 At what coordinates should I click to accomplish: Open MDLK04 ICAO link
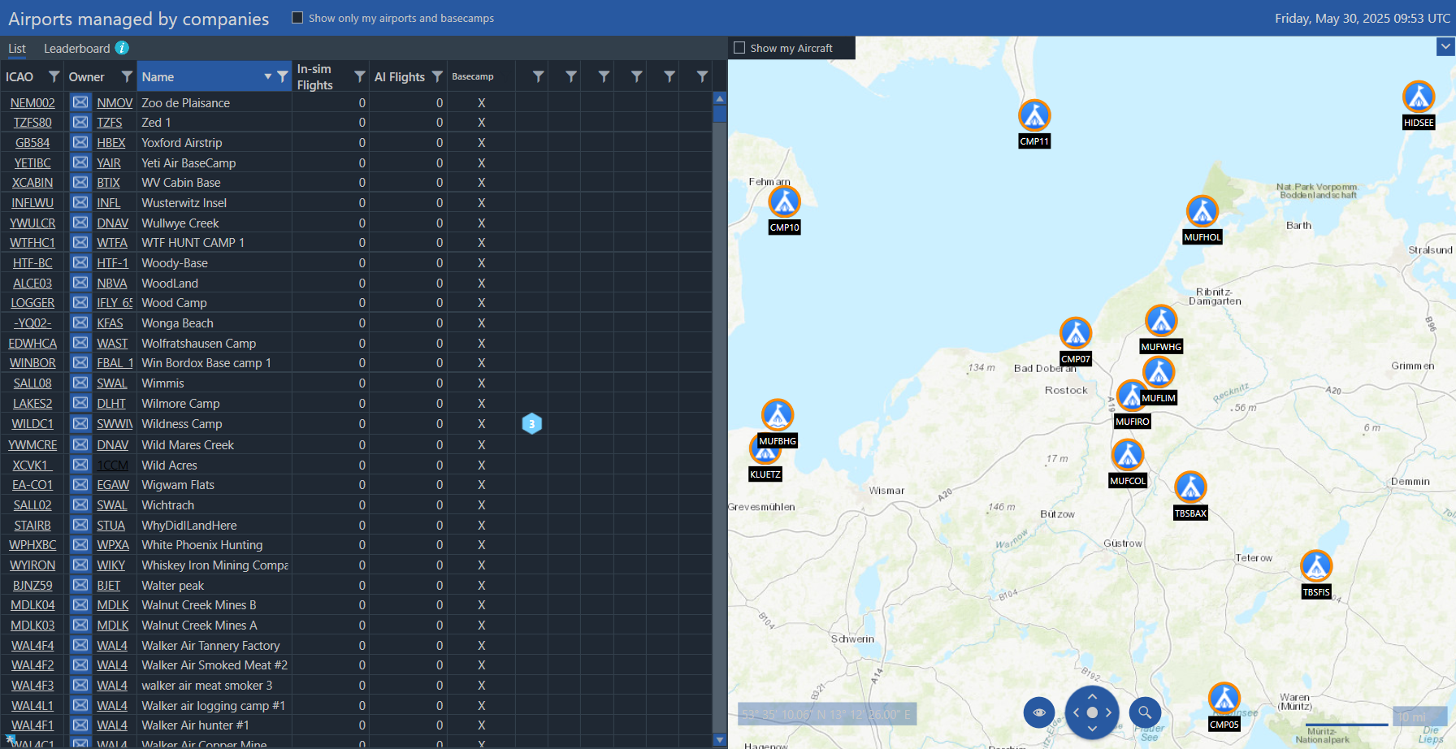point(32,605)
